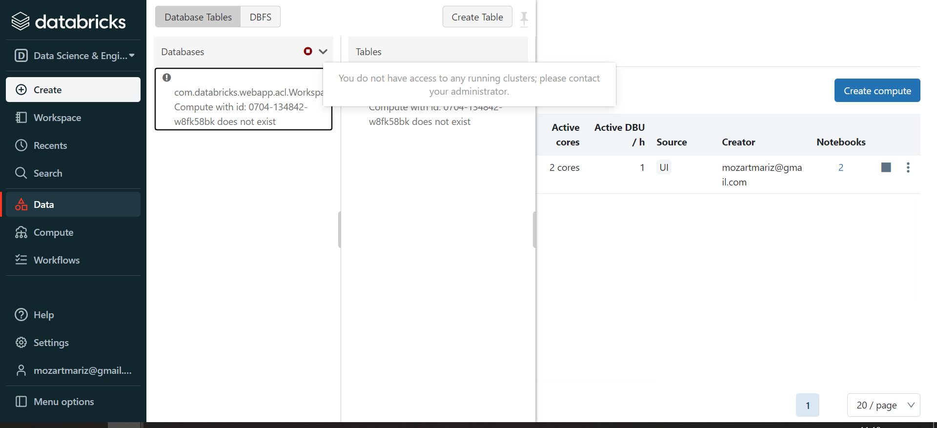The image size is (937, 428).
Task: Open Workflows in the sidebar
Action: [73, 260]
